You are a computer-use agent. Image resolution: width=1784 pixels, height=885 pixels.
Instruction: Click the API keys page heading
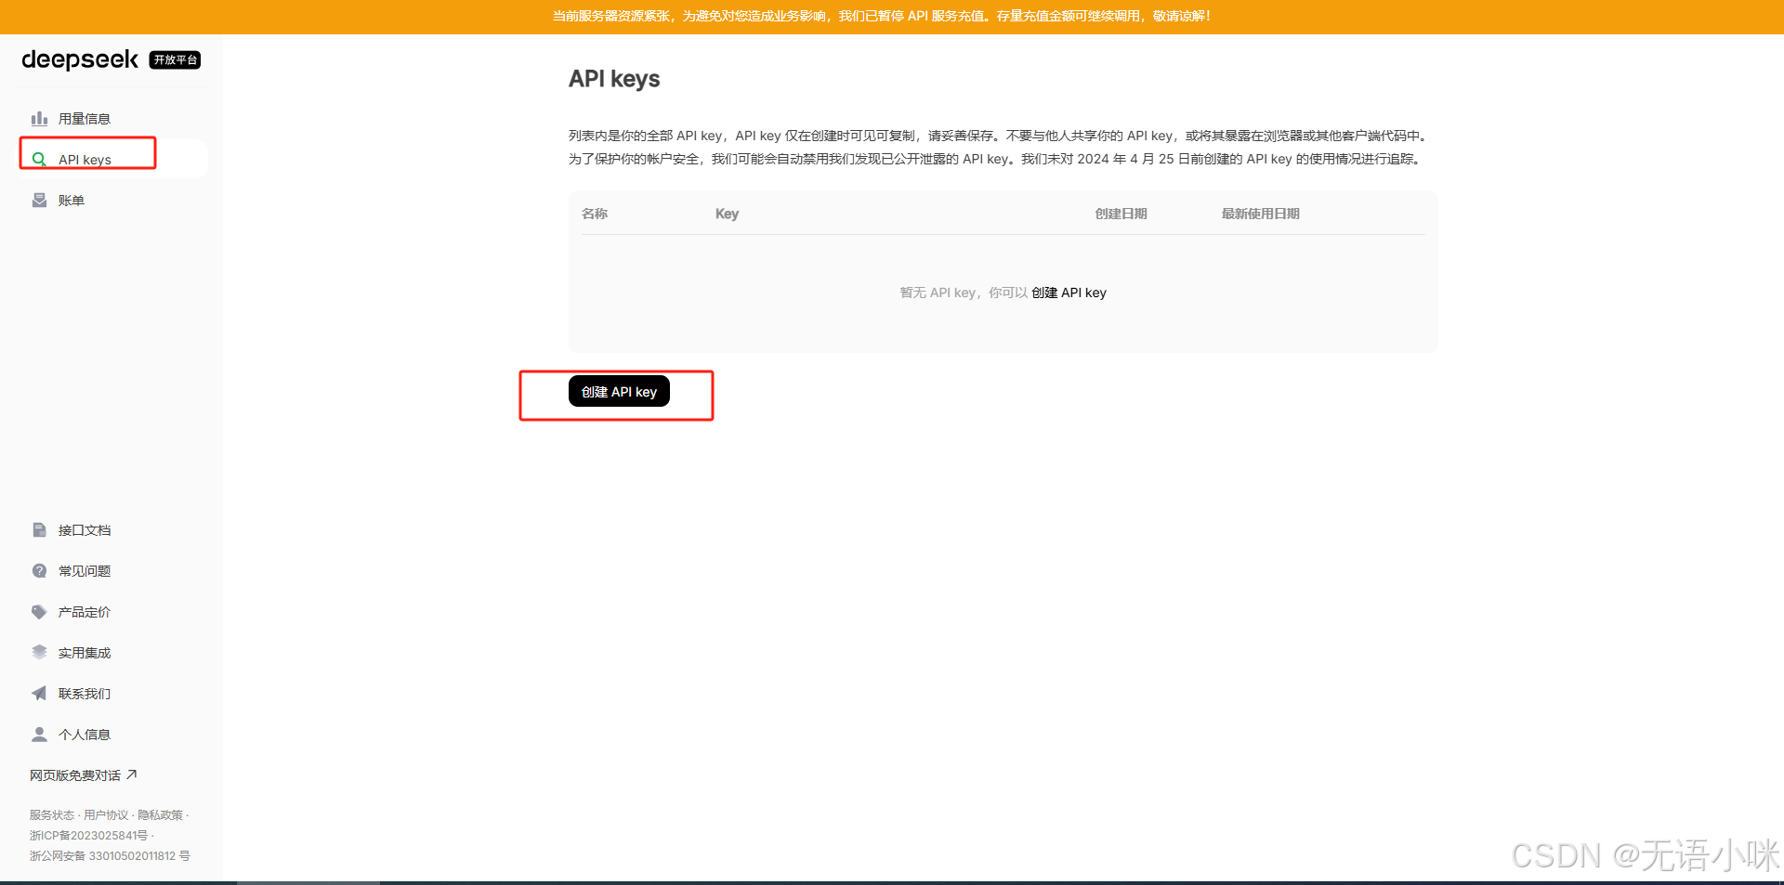point(614,79)
